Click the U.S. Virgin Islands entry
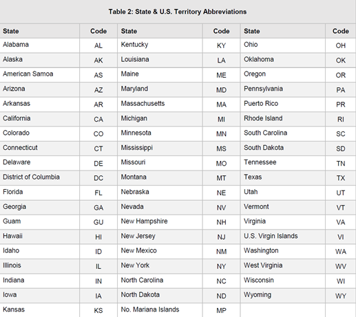The image size is (356, 317). (x=271, y=236)
